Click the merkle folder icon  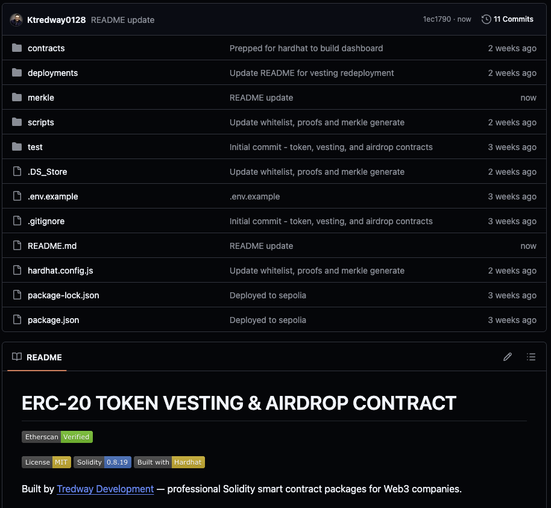click(16, 97)
